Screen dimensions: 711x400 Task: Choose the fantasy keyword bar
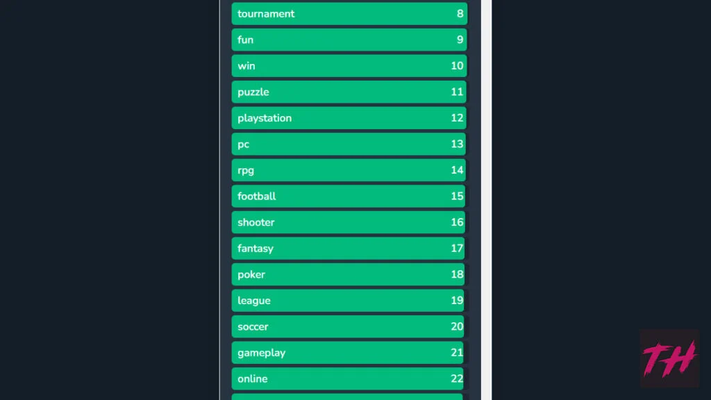point(348,249)
